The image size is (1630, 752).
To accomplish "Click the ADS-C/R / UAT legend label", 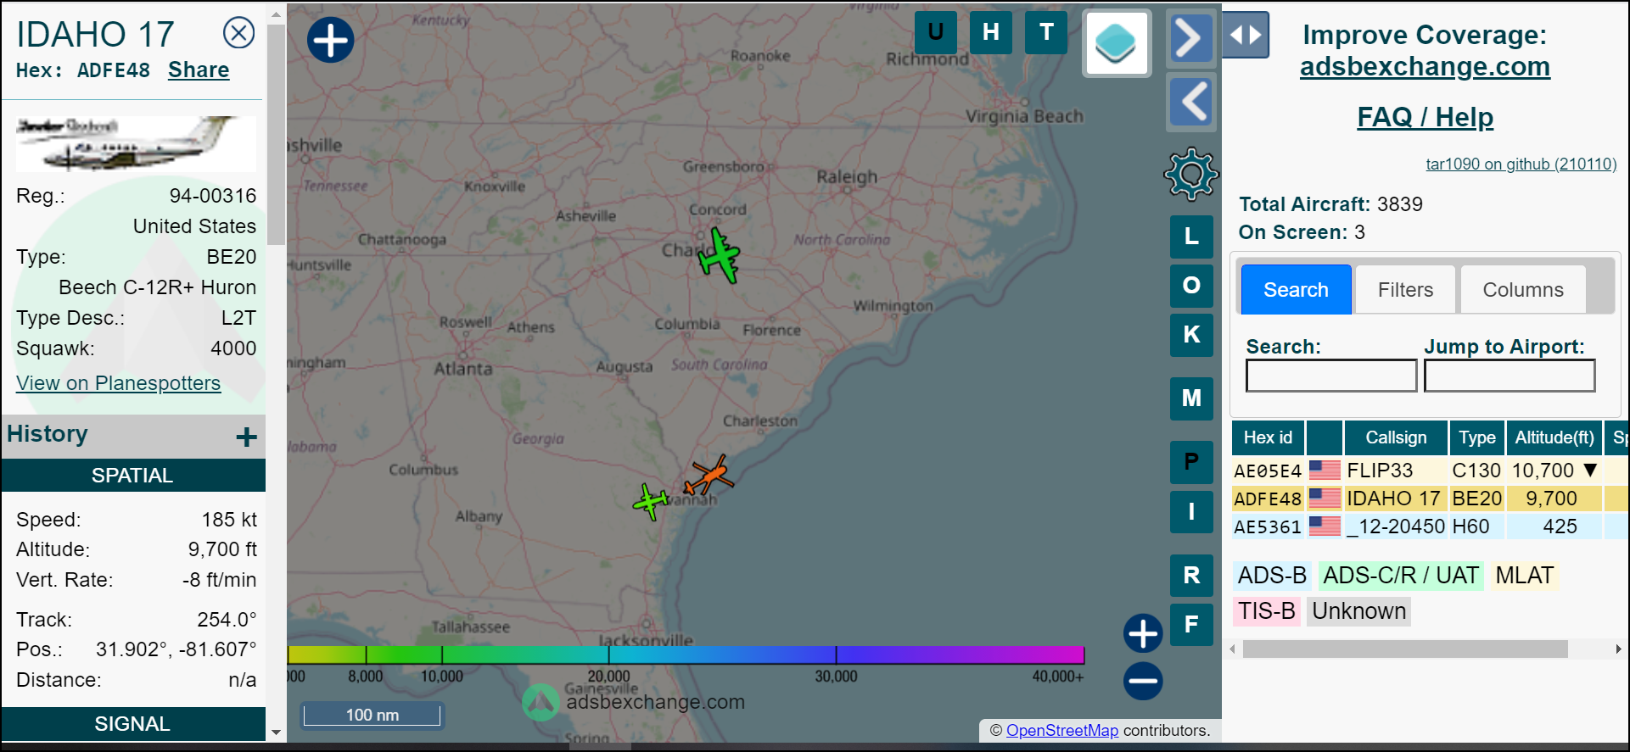I will pos(1401,576).
